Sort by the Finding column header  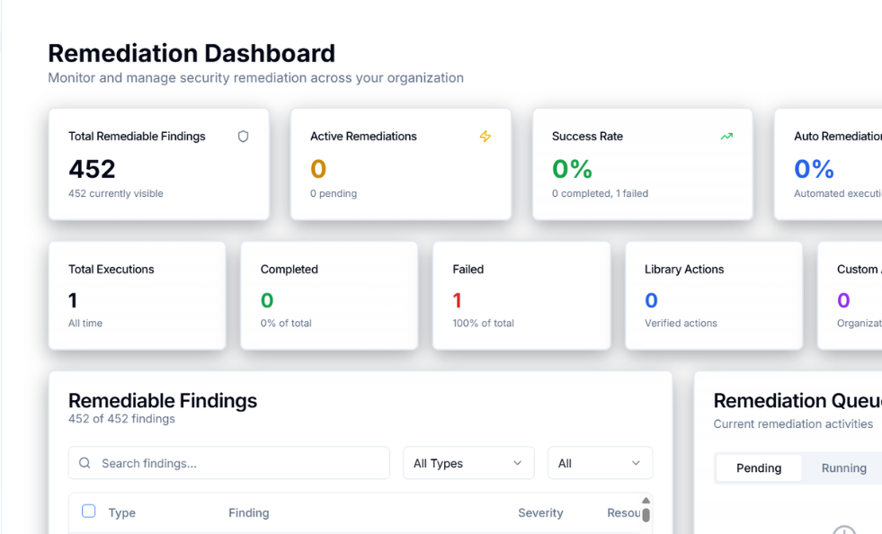click(248, 512)
